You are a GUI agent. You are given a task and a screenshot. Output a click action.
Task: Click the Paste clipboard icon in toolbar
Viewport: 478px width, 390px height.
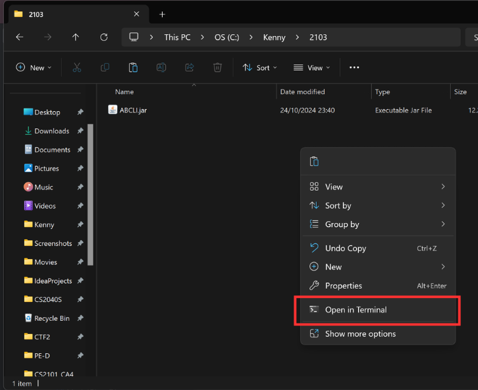click(x=133, y=67)
